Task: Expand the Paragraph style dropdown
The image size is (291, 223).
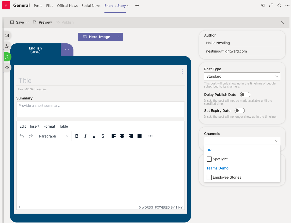Action: 54,136
